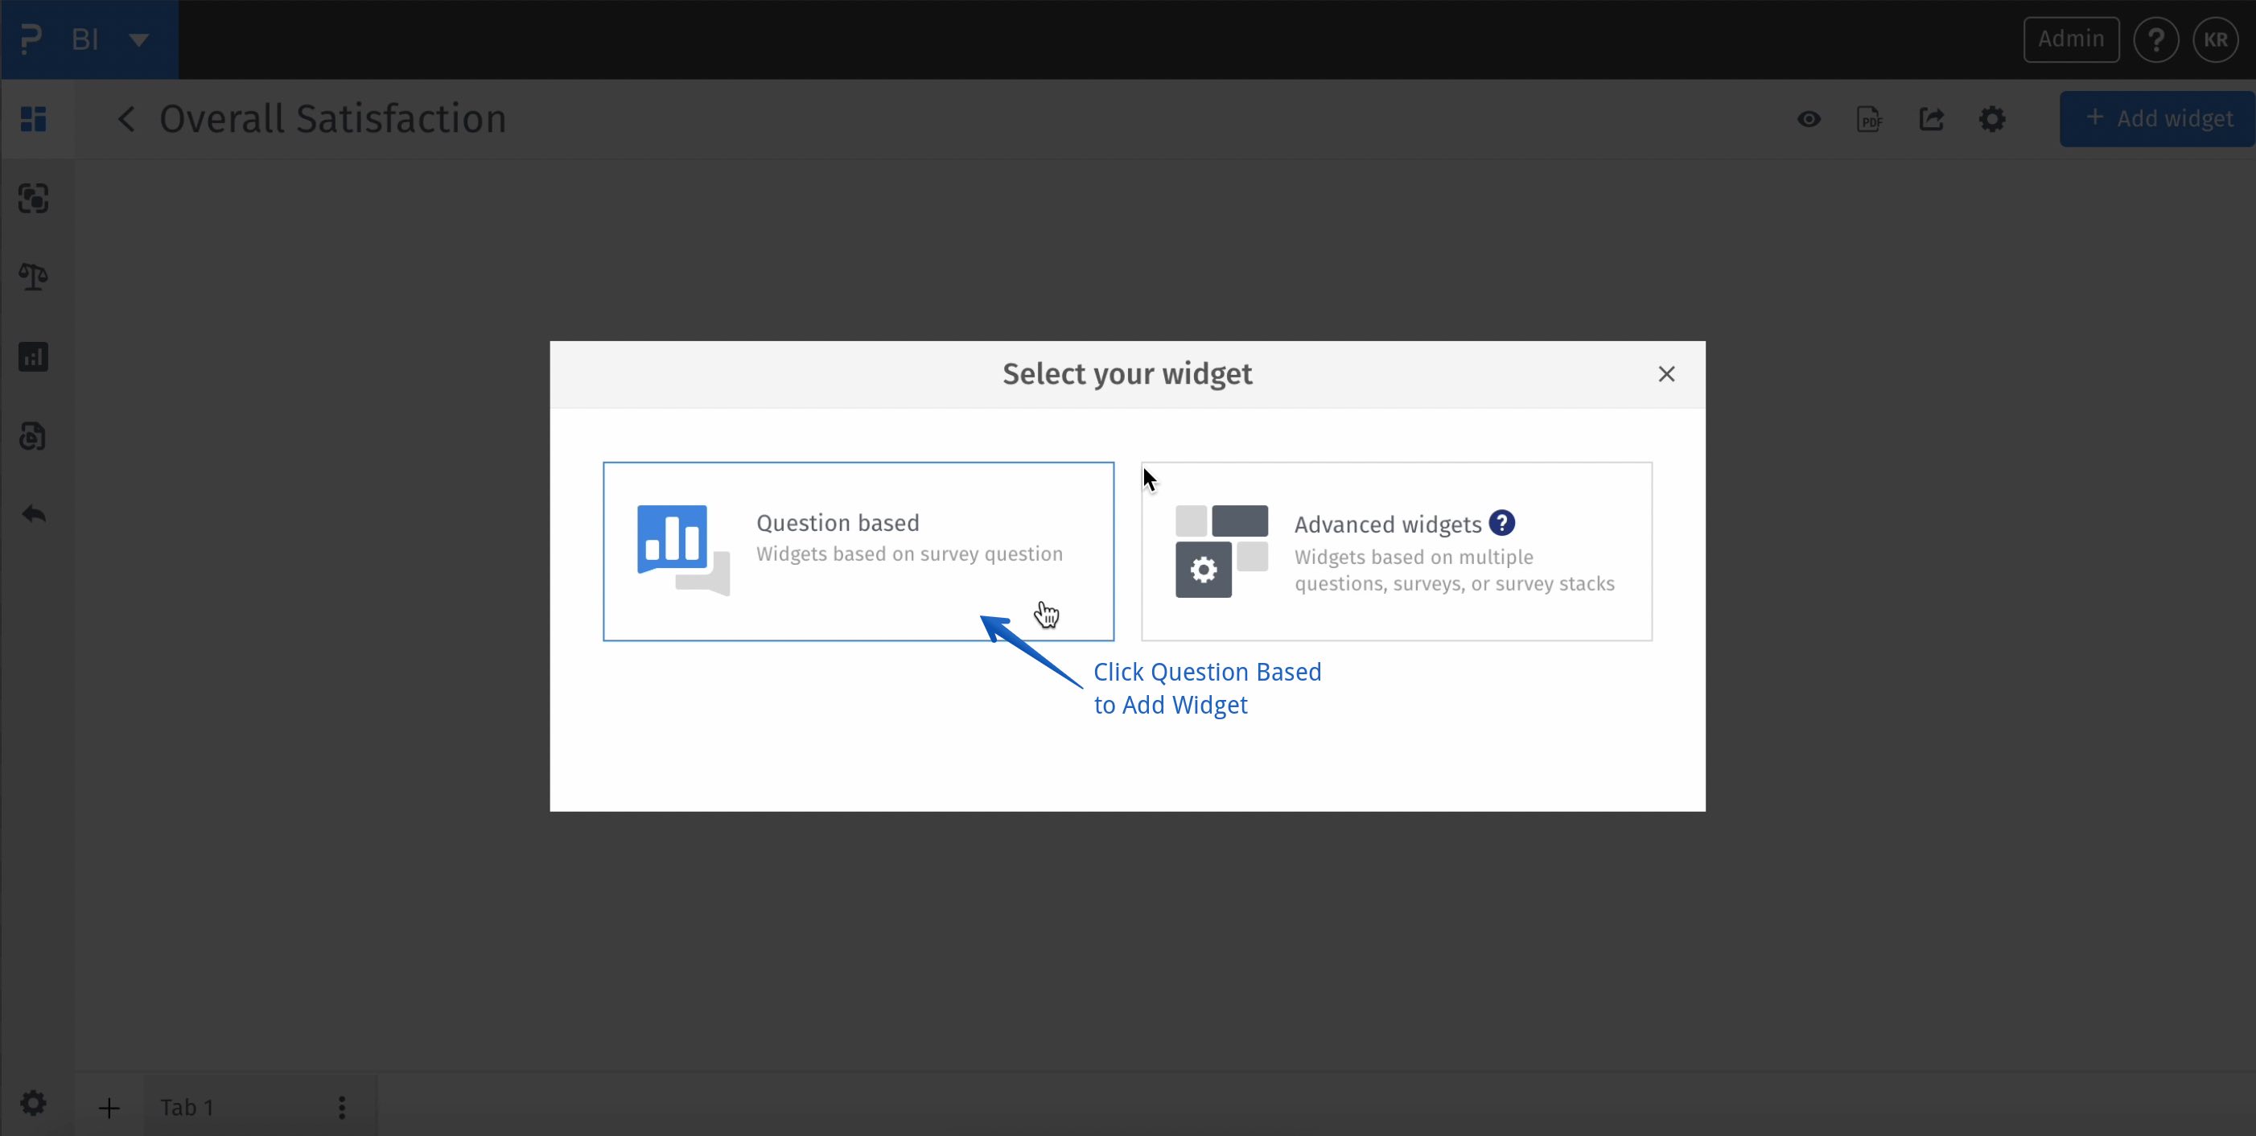Open dashboard settings gear in toolbar
This screenshot has height=1136, width=2256.
pyautogui.click(x=1991, y=119)
